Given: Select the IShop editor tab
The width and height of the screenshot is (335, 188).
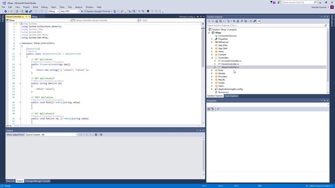Looking at the screenshot, I should [35, 17].
